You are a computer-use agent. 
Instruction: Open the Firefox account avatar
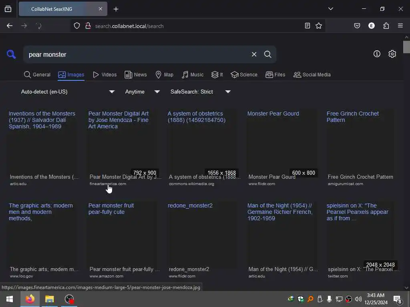pos(371,26)
